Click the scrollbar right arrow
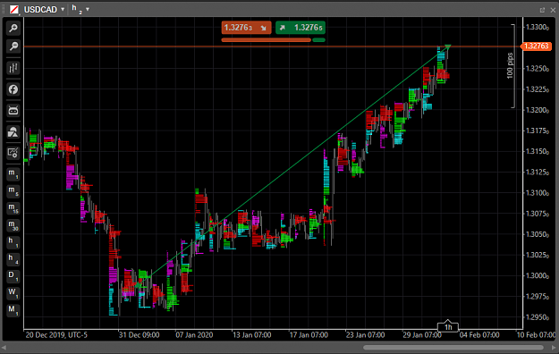Viewport: 559px width, 354px height. click(554, 347)
